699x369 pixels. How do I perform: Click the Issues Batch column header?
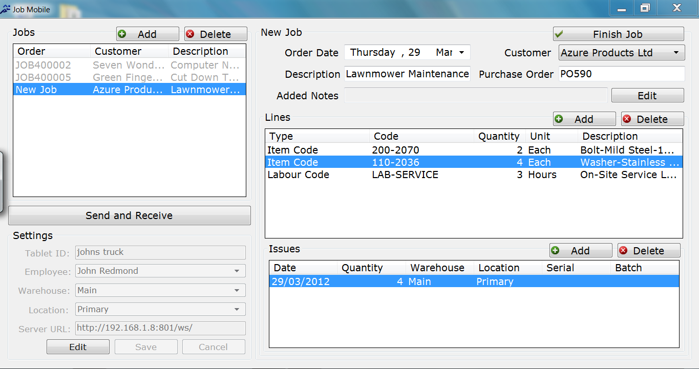point(645,268)
